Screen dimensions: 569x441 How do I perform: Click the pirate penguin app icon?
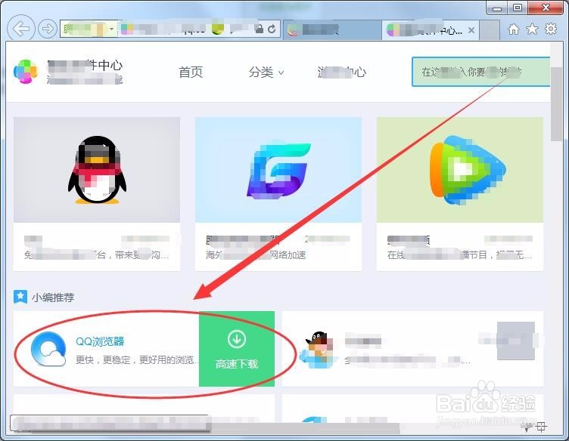pyautogui.click(x=319, y=350)
